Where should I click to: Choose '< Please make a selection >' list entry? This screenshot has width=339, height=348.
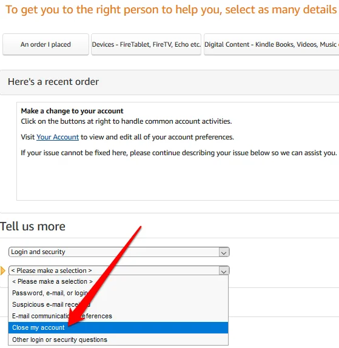point(118,281)
